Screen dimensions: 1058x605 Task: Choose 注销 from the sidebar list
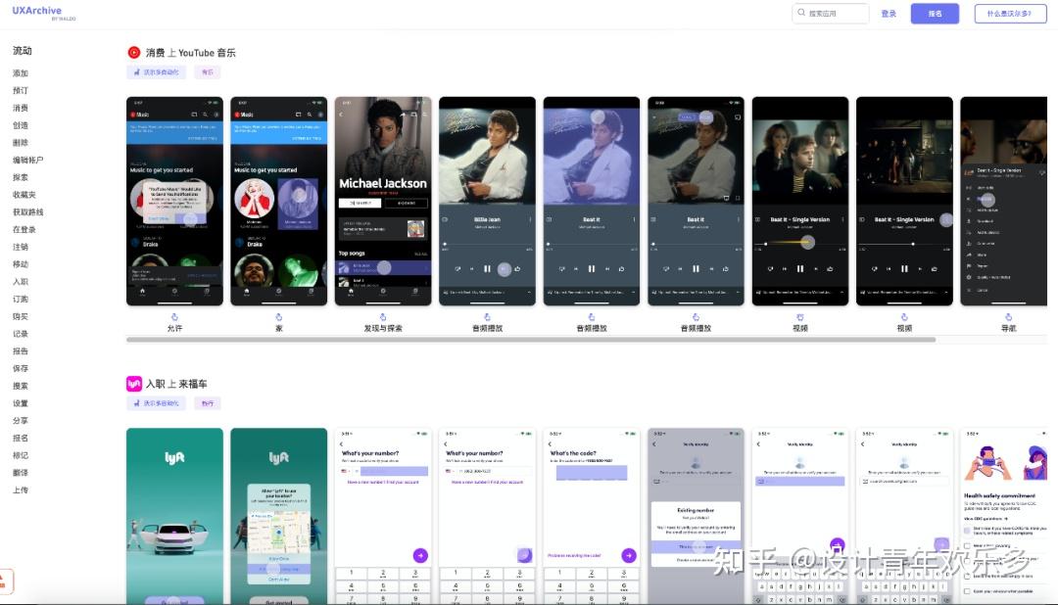pos(21,247)
